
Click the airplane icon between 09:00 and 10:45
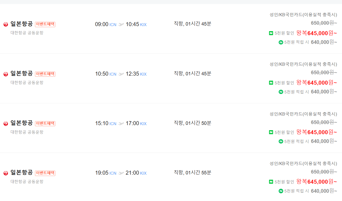point(121,24)
